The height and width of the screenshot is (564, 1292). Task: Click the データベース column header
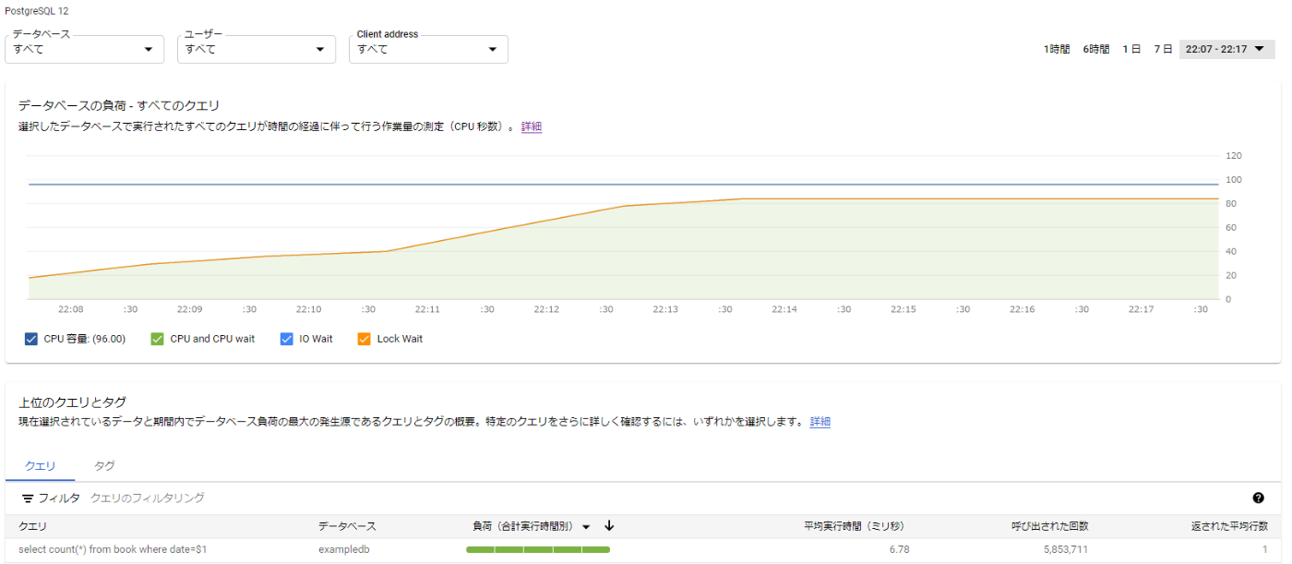(347, 526)
